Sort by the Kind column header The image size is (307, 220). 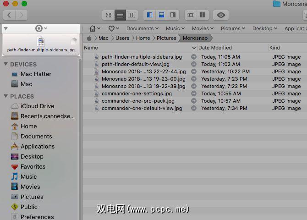coord(274,48)
